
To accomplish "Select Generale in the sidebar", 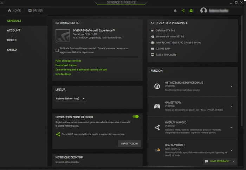I will tap(14, 21).
